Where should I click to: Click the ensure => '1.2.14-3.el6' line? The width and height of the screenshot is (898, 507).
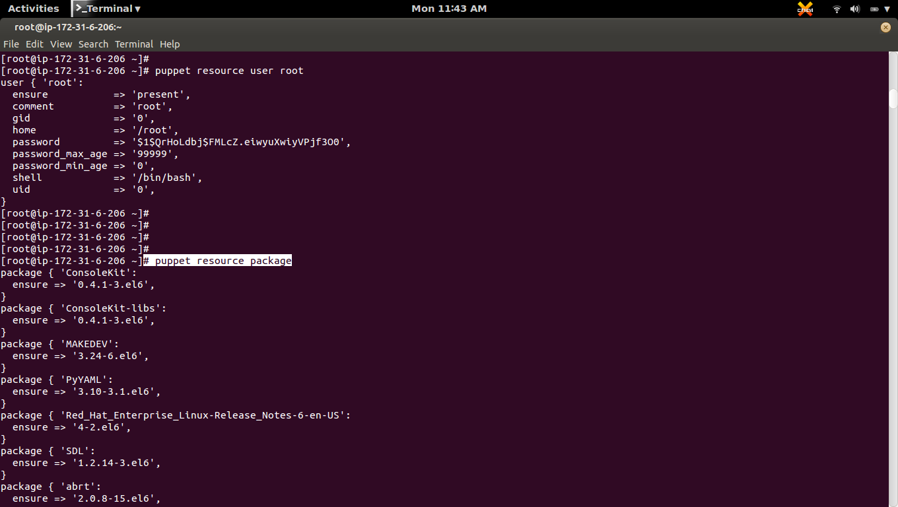pos(86,463)
